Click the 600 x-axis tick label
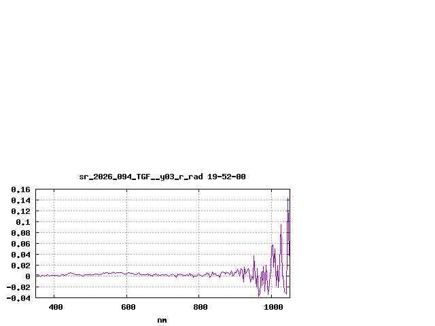This screenshot has height=326, width=435. tap(128, 307)
